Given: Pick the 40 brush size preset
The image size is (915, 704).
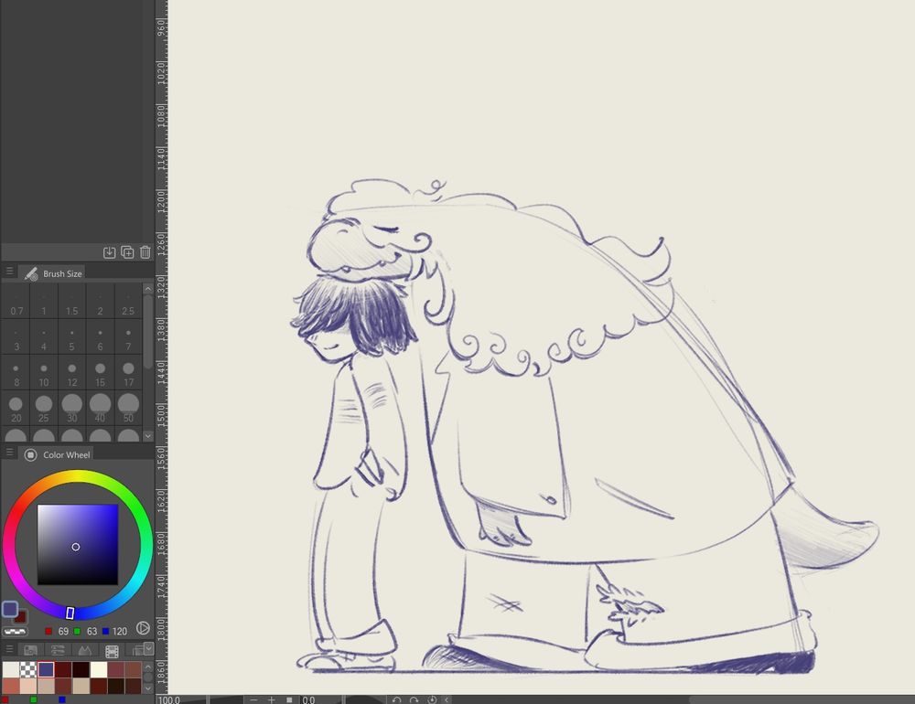Looking at the screenshot, I should pos(101,409).
